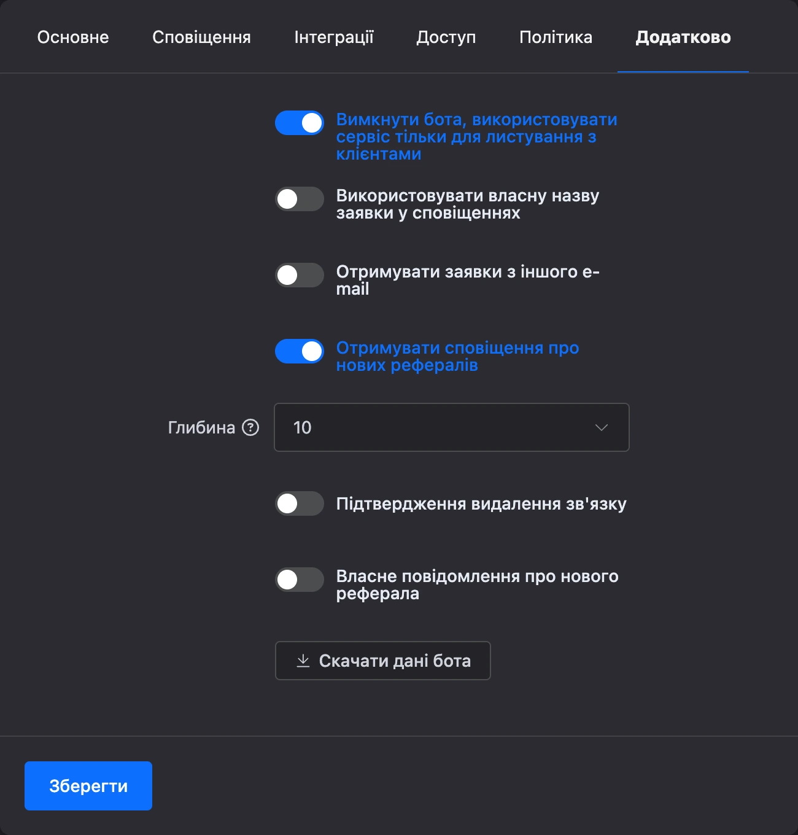This screenshot has height=835, width=798.
Task: Click the Глибина field label
Action: click(201, 427)
